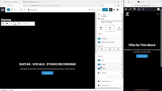Enable the Top Separator toggle
Image resolution: width=162 pixels, height=91 pixels.
coord(99,85)
